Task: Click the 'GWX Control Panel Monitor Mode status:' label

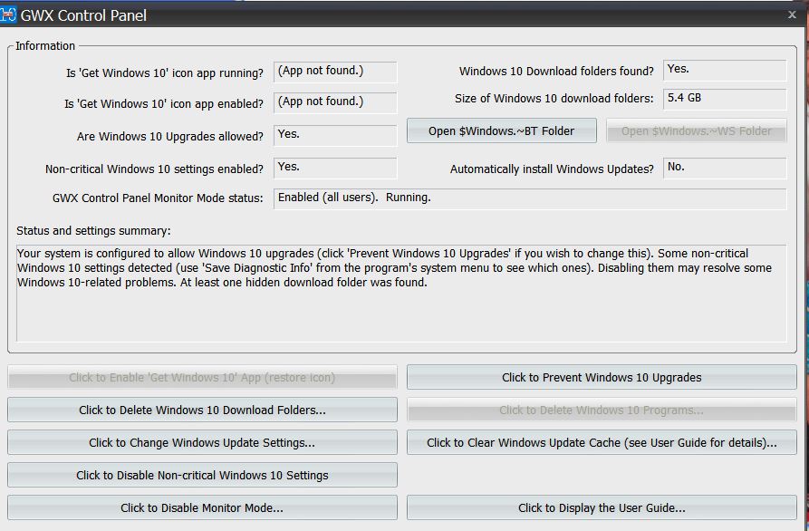Action: tap(158, 198)
